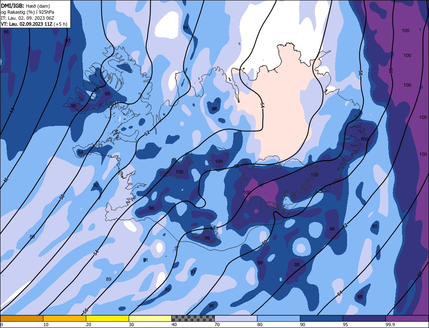This screenshot has height=328, width=429.
Task: Click the 'VT: Lau. 02.09.2023 11Z' line
Action: click(x=27, y=24)
